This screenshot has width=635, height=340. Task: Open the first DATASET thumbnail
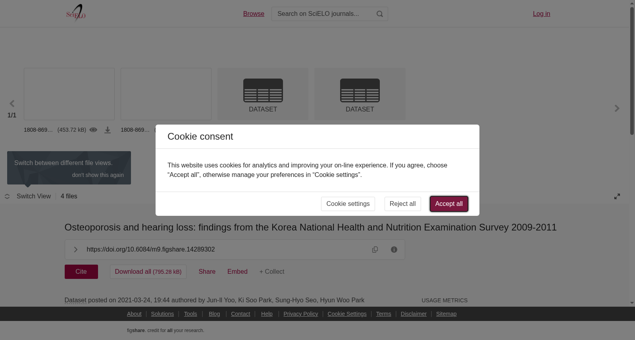(x=263, y=94)
